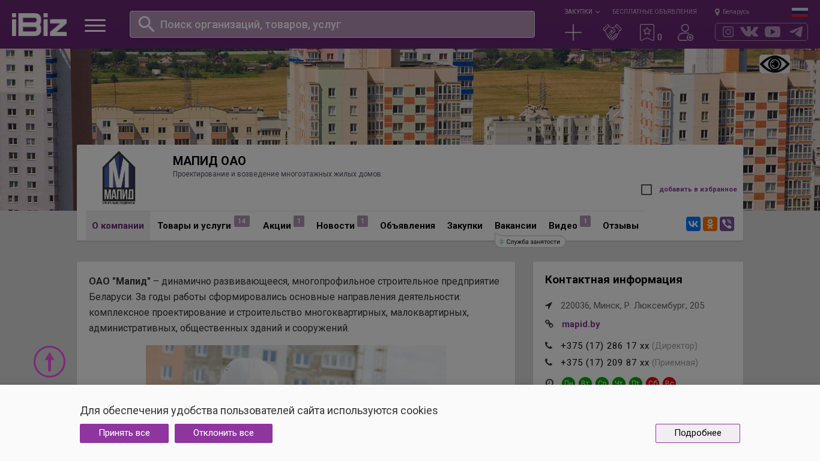This screenshot has height=461, width=820.
Task: Click the 14 badge on Товары и услуги
Action: click(x=242, y=221)
